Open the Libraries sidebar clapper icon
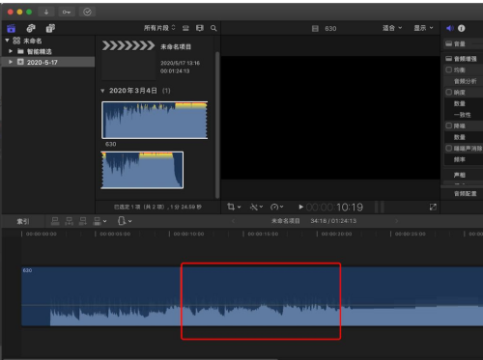The image size is (483, 360). (x=12, y=28)
